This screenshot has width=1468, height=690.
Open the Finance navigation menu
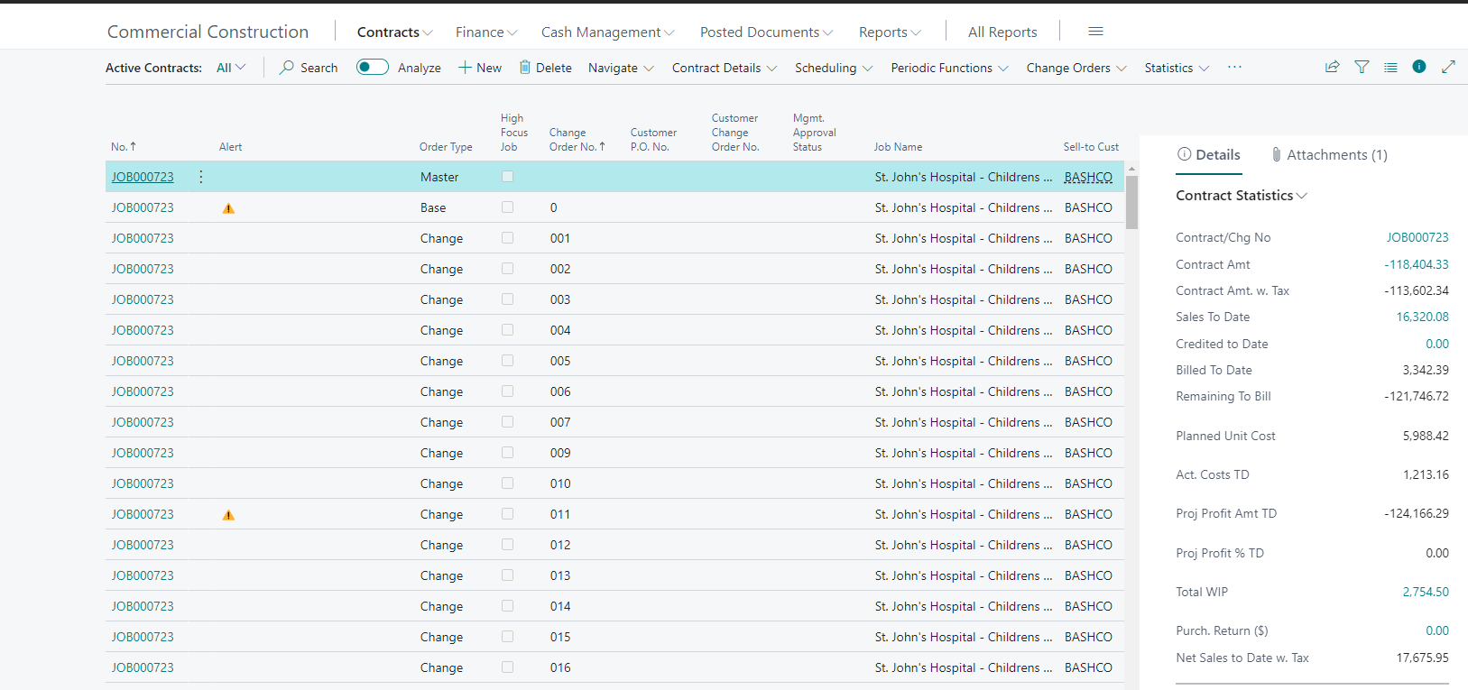(x=486, y=32)
